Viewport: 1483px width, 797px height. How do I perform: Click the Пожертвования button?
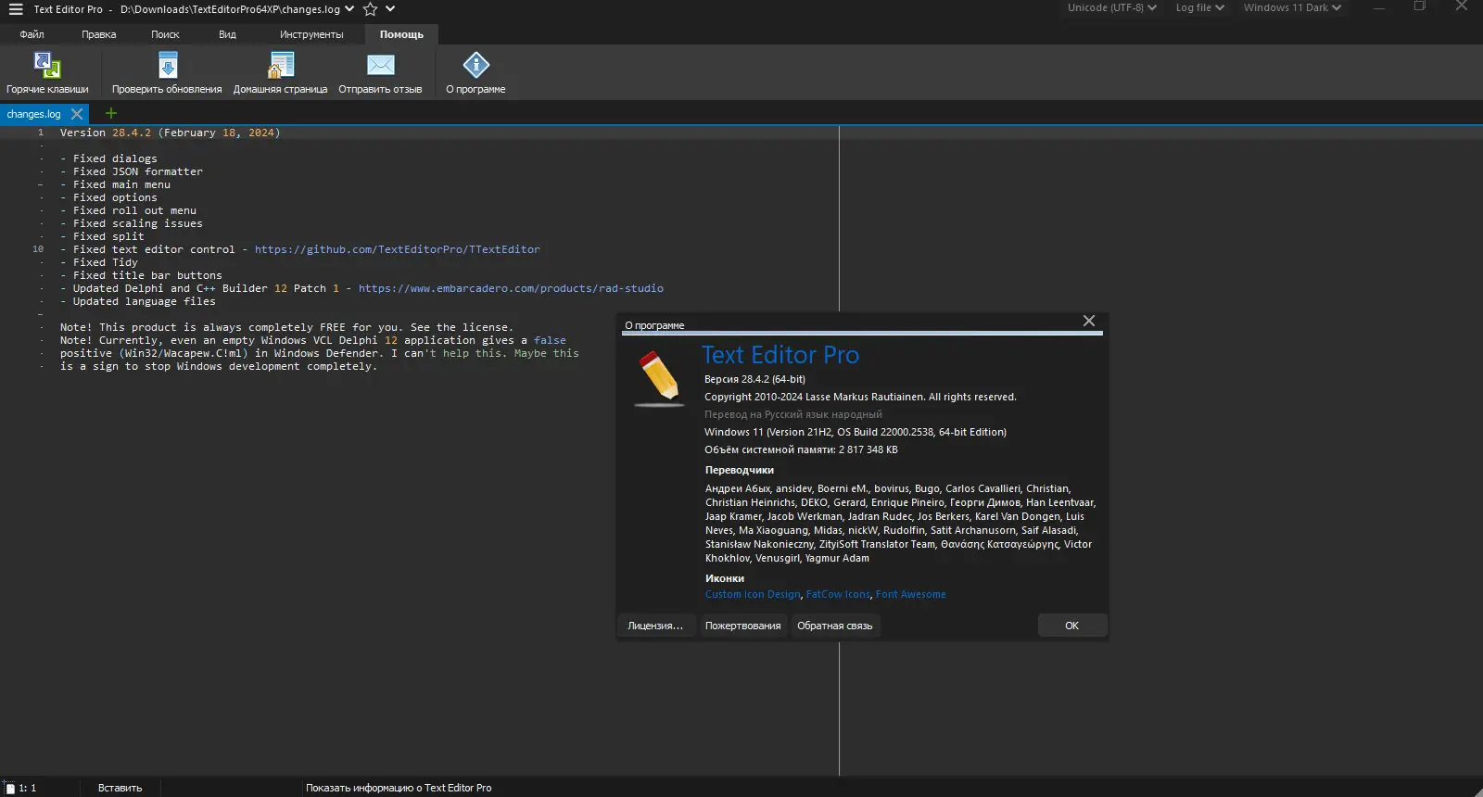(x=742, y=626)
